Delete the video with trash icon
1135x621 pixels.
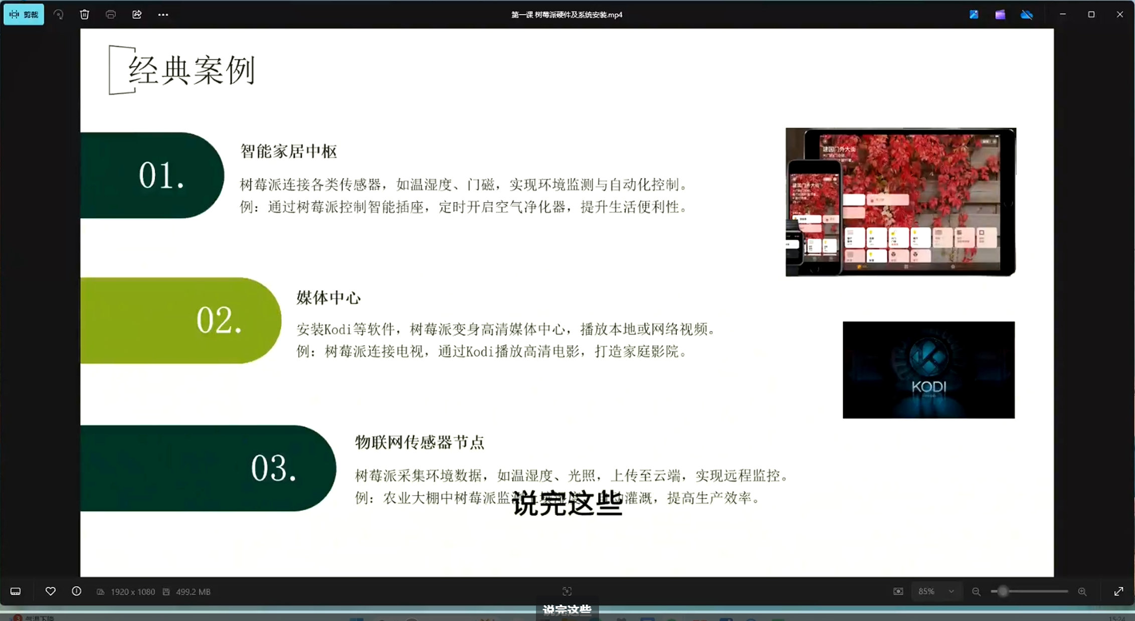click(x=84, y=15)
